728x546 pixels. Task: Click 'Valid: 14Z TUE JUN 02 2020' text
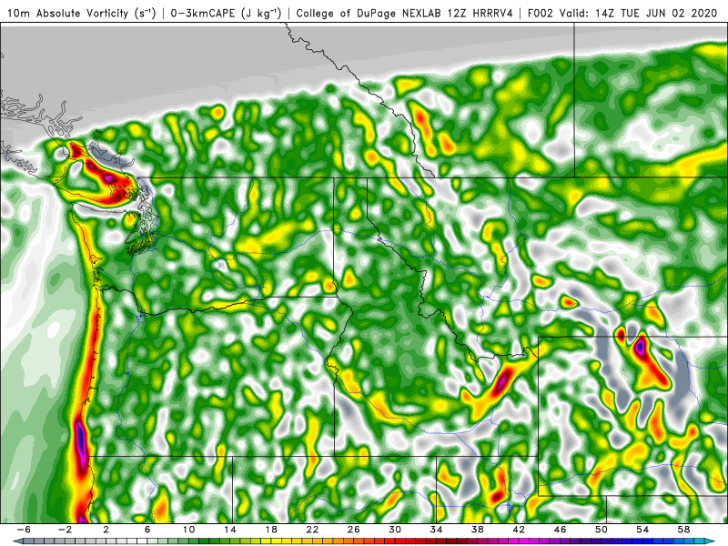pos(639,14)
